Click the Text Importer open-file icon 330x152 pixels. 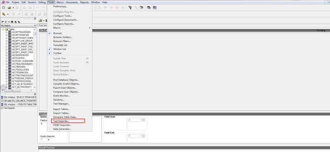[40, 21]
